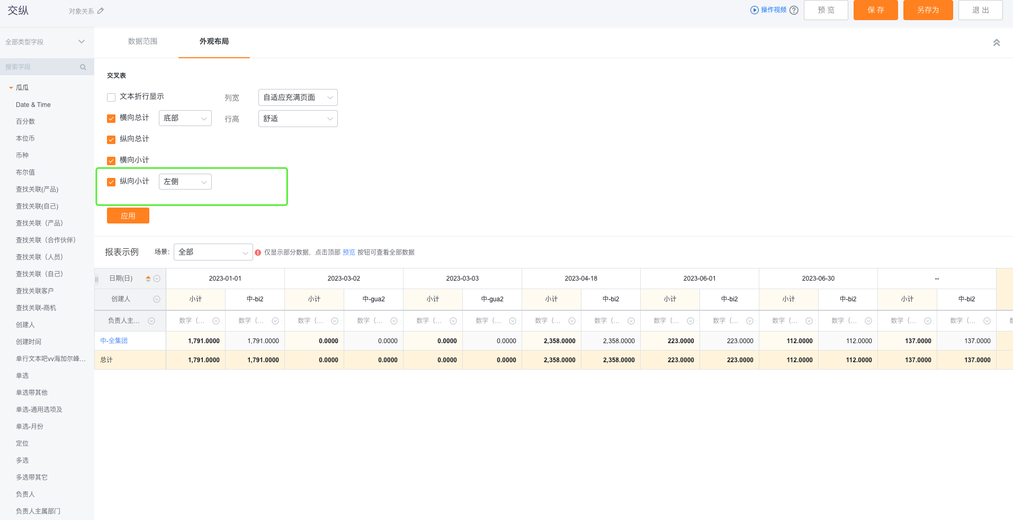The height and width of the screenshot is (520, 1013).
Task: Open the 操作视频 tutorial video
Action: tap(772, 10)
